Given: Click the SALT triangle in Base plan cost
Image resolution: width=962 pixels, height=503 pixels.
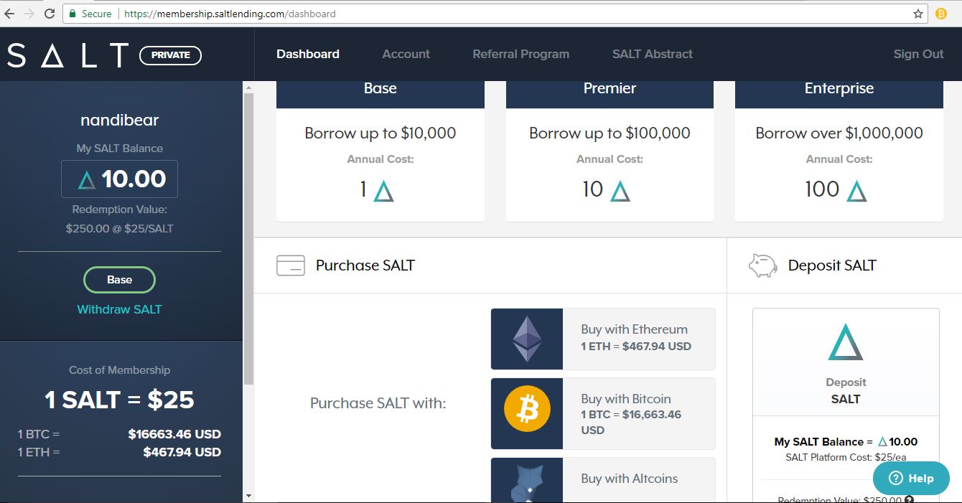Looking at the screenshot, I should [x=384, y=191].
